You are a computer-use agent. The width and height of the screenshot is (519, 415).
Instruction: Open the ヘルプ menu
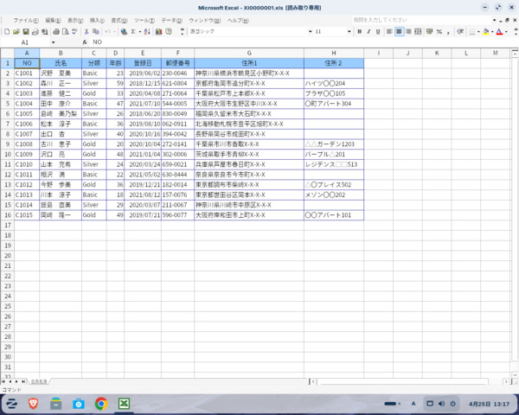point(238,21)
